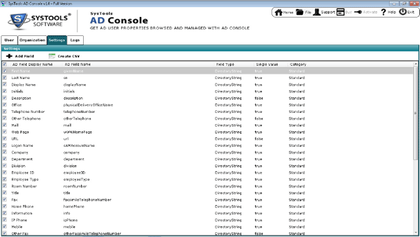Viewport: 420px width, 237px height.
Task: Select the 'sAMAccountName' cell
Action: (x=79, y=146)
